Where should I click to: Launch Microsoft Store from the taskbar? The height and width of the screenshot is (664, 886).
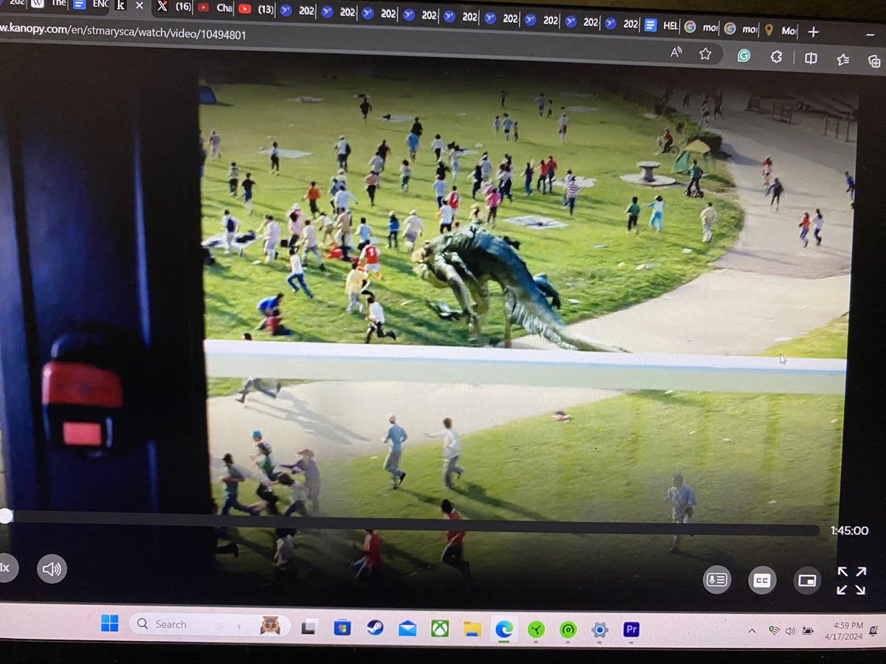pyautogui.click(x=342, y=628)
